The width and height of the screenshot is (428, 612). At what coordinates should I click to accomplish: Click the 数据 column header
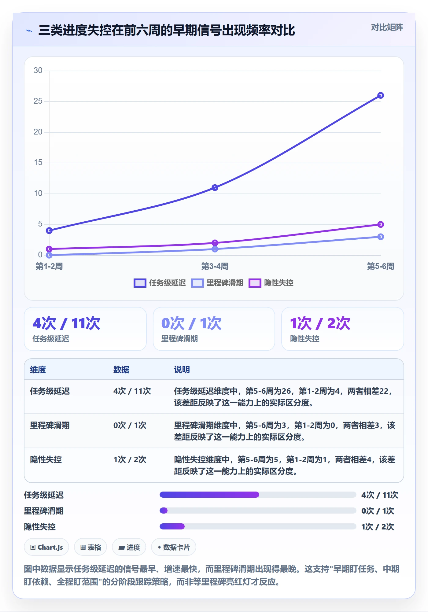click(121, 370)
